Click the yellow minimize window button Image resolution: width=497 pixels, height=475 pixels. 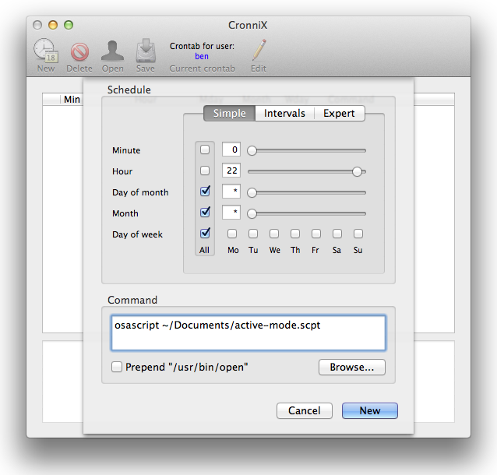tap(53, 25)
